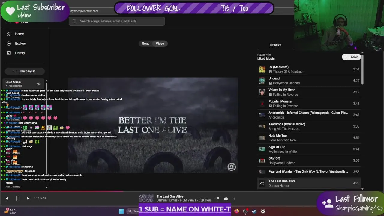
Task: Seek within the red song progress bar
Action: click(x=61, y=191)
